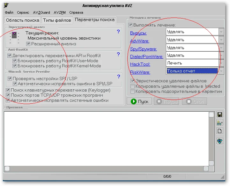Toggle Автоматически исправлять ошибки в SPI/LSP

[15, 84]
